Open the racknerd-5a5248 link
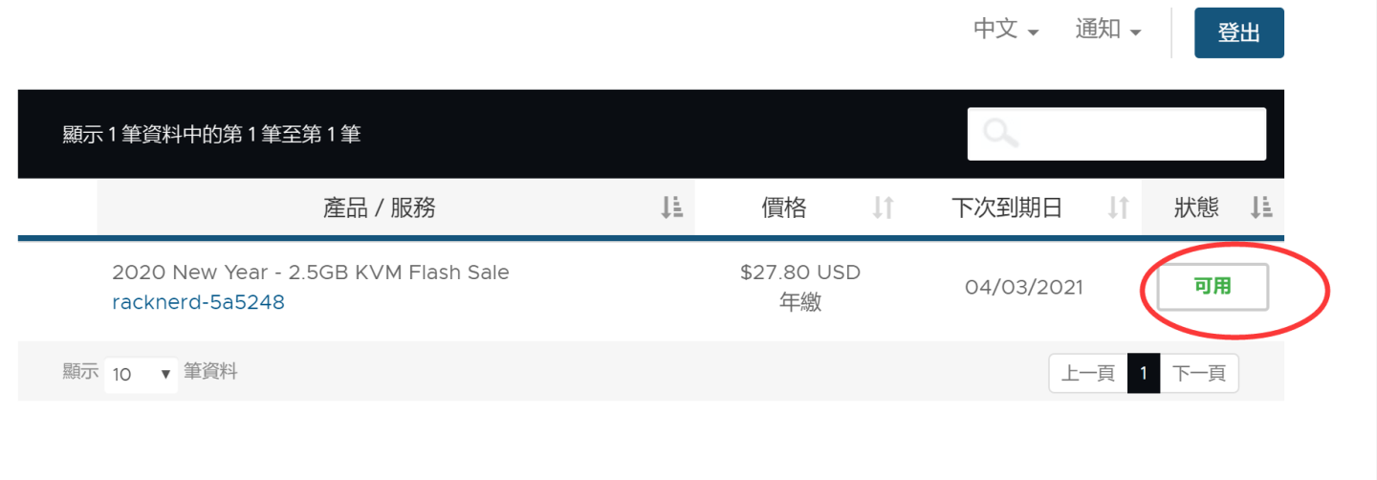The height and width of the screenshot is (480, 1377). click(198, 302)
